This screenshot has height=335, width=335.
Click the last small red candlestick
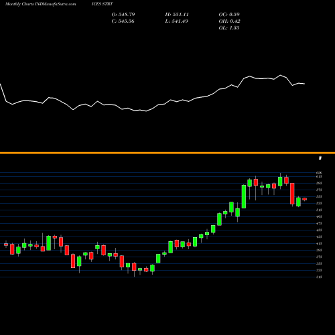point(305,199)
